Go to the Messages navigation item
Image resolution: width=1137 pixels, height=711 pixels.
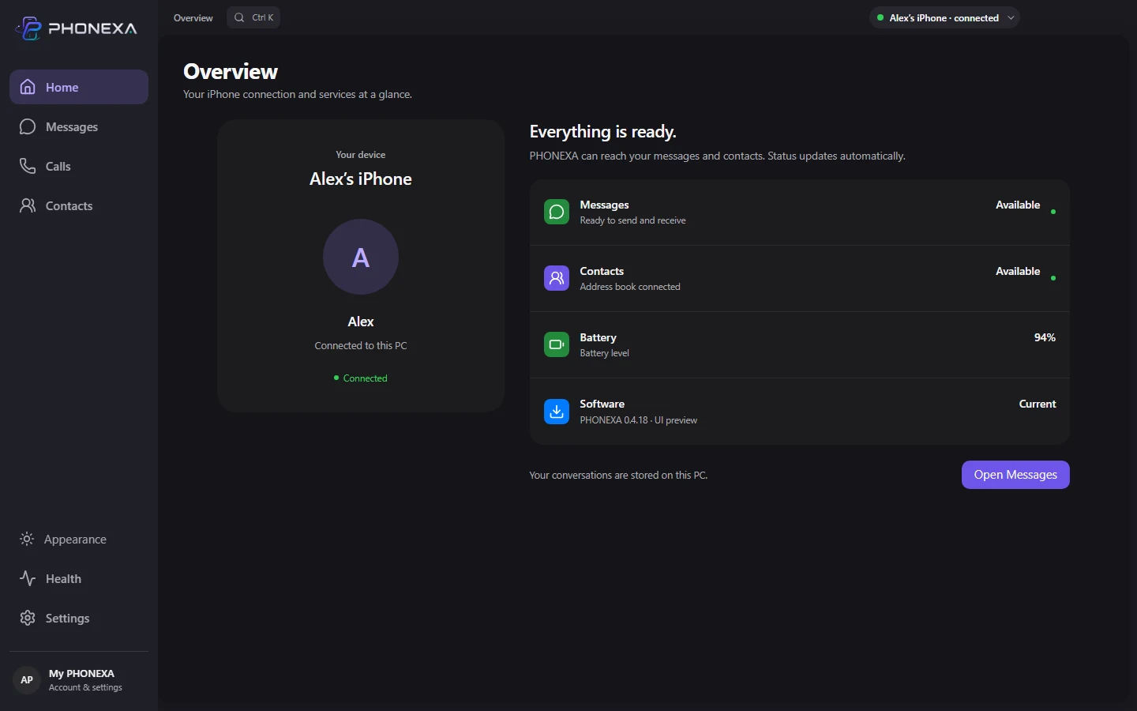pyautogui.click(x=79, y=126)
